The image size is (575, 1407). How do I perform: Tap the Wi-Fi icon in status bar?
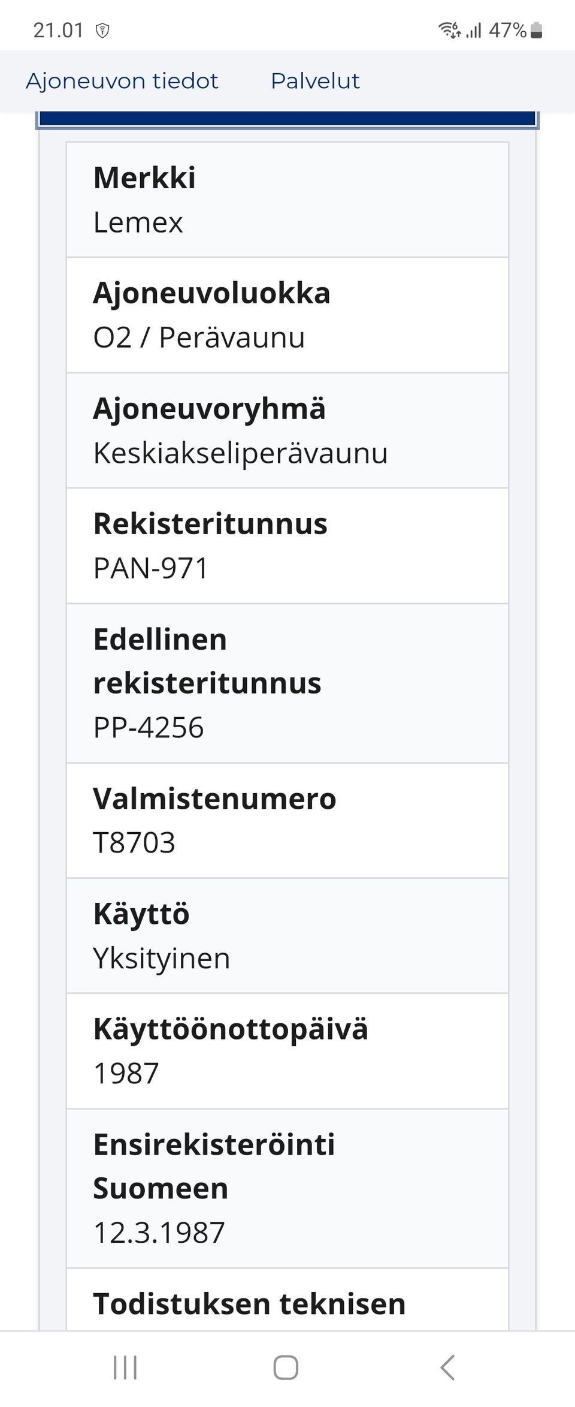[449, 29]
